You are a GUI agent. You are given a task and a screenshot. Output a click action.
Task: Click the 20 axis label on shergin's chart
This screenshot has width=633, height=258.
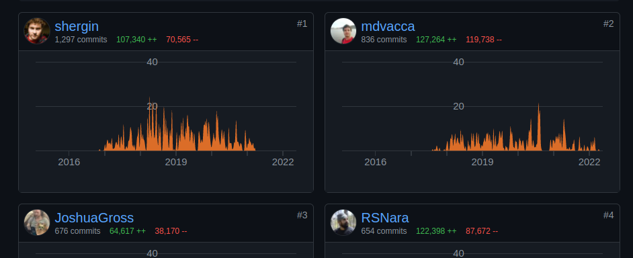[x=152, y=106]
